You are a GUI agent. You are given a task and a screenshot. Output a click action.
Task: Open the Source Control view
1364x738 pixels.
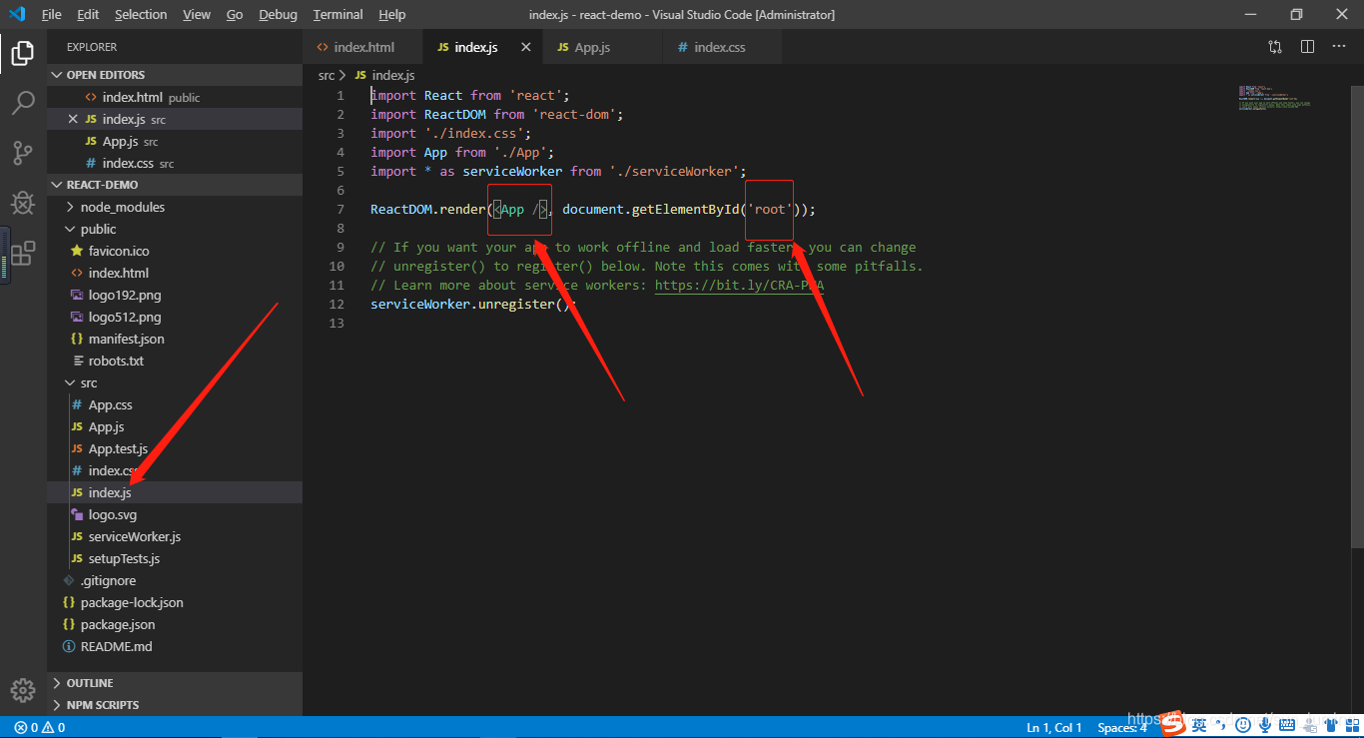[22, 153]
